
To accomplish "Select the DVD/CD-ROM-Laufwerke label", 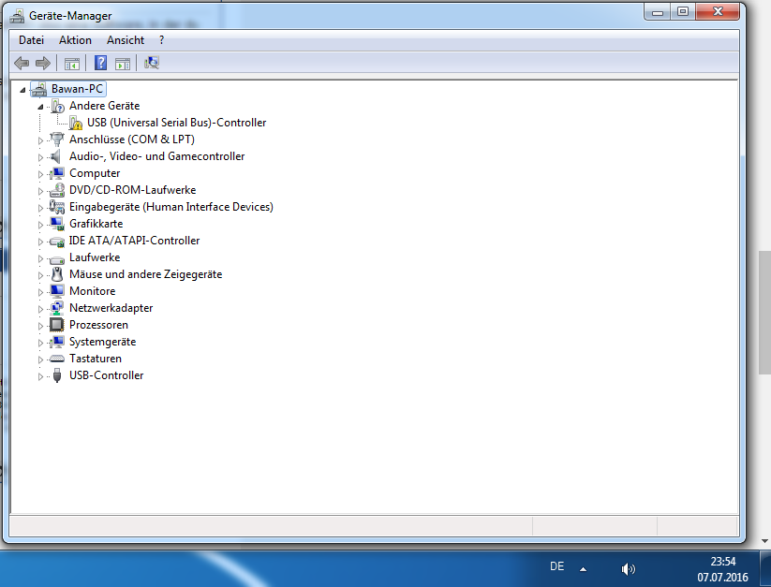I will (132, 190).
